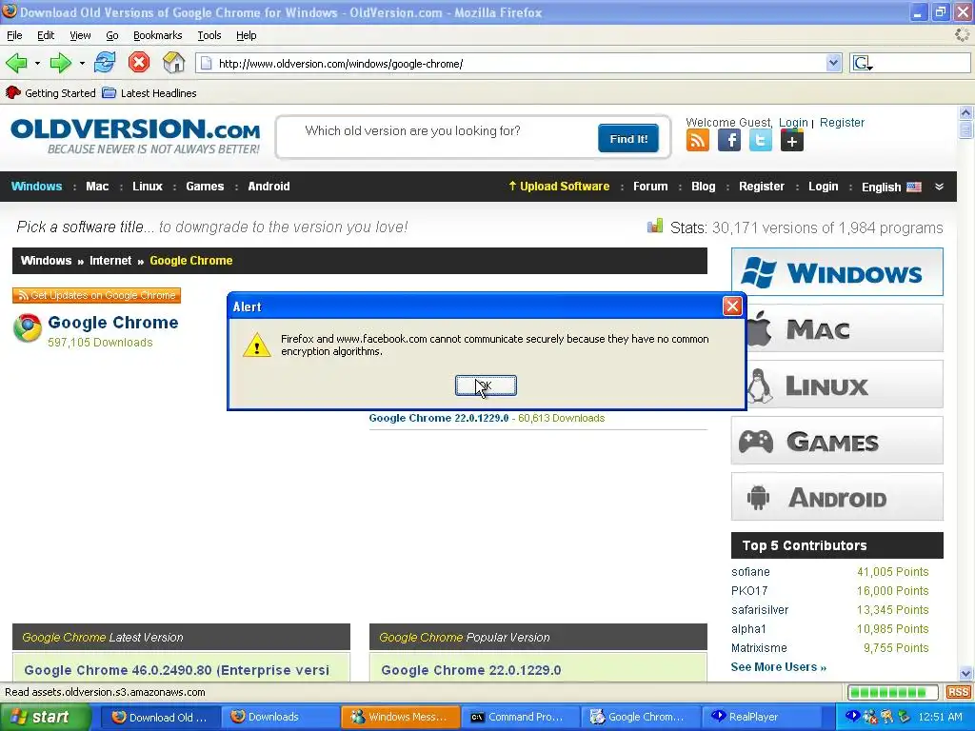Close the Alert dialog with red X

[732, 306]
